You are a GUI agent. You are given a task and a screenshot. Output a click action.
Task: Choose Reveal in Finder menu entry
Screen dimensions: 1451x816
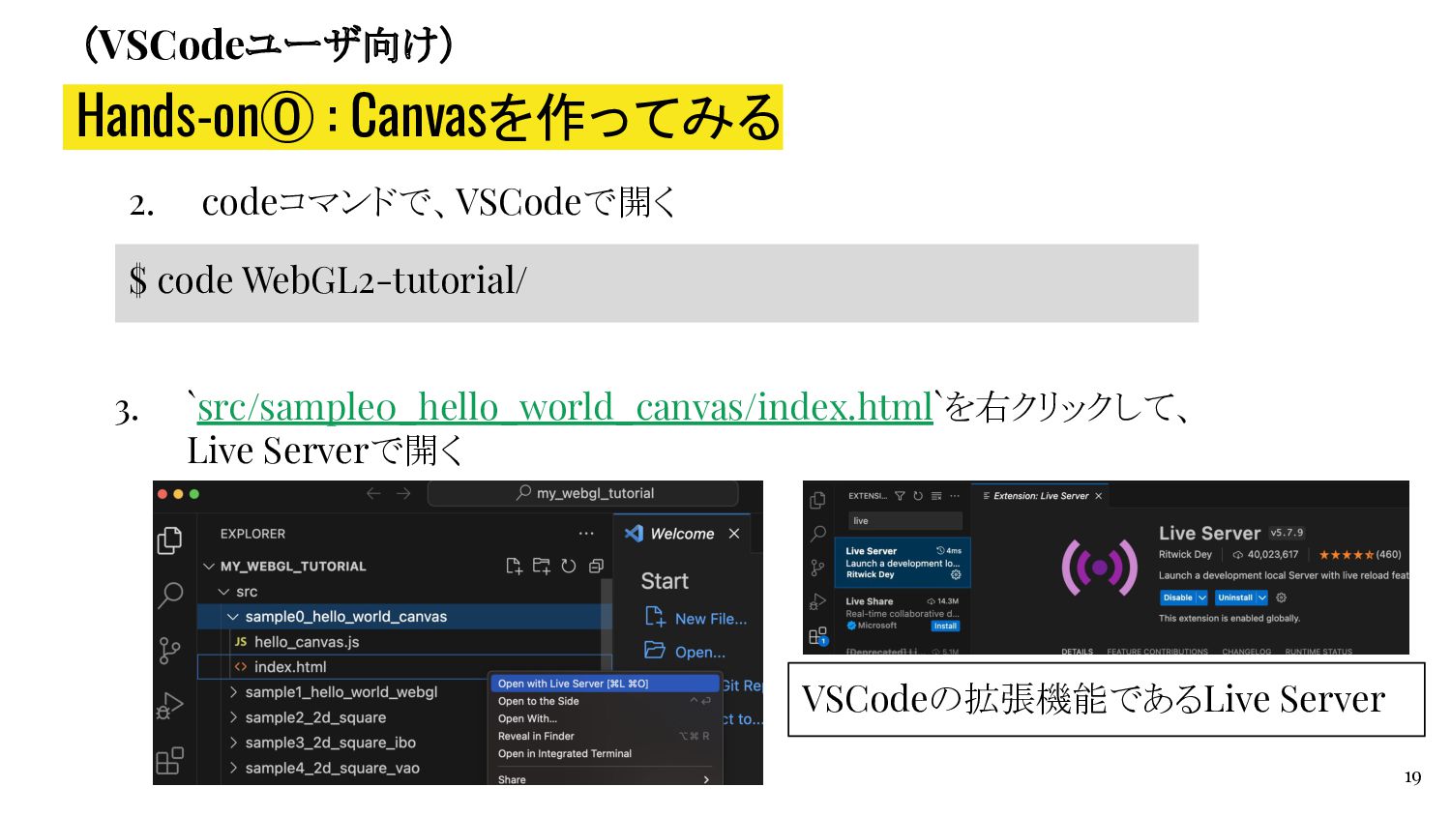point(604,736)
